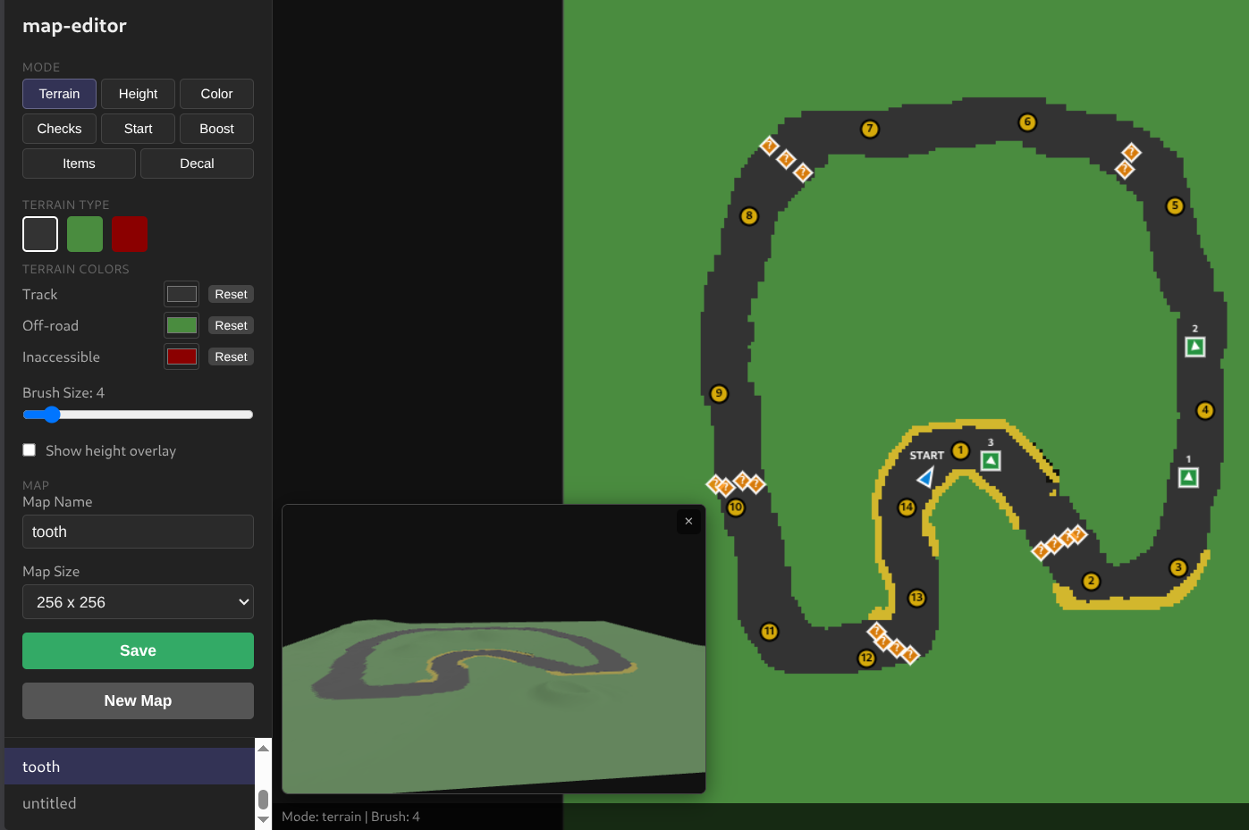Switch to the Checks mode tab
Image resolution: width=1249 pixels, height=830 pixels.
point(59,128)
